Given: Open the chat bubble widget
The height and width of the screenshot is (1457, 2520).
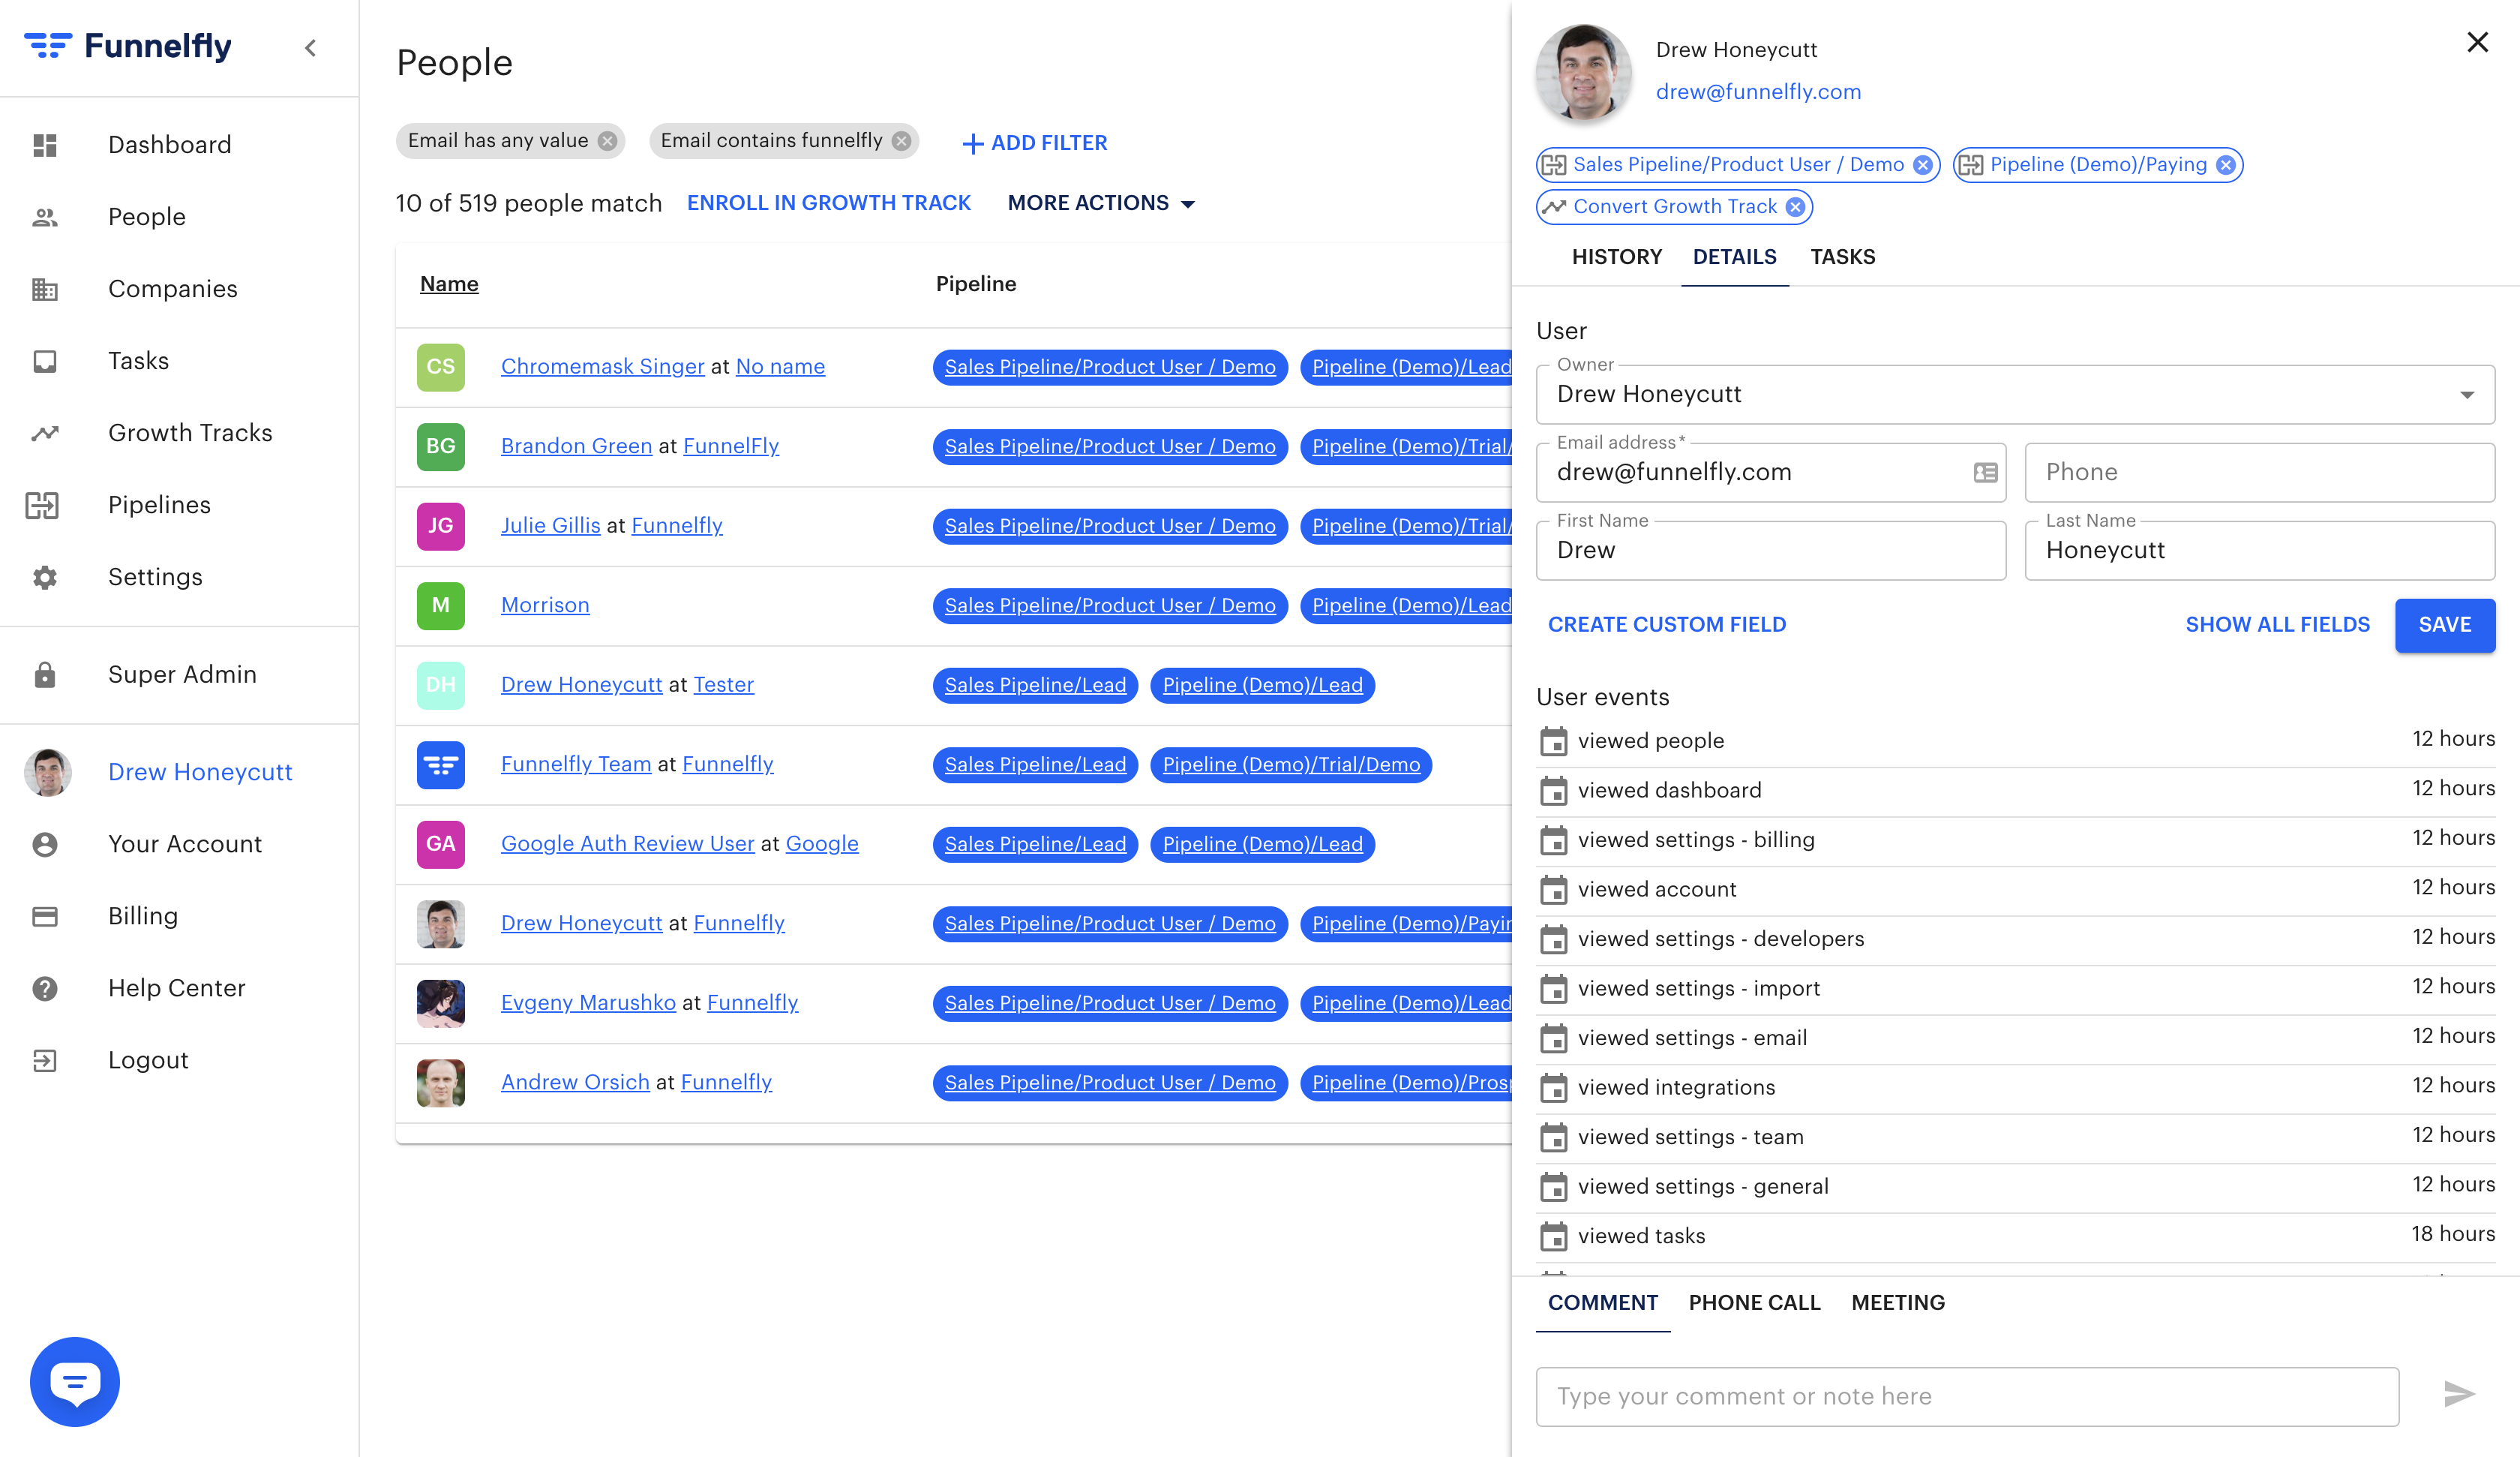Looking at the screenshot, I should [x=75, y=1382].
